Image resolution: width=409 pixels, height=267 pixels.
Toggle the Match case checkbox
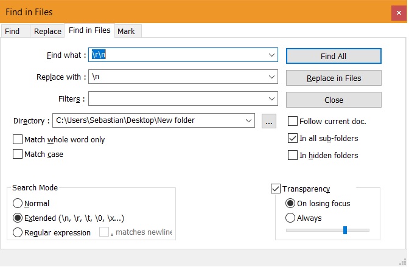click(x=18, y=154)
